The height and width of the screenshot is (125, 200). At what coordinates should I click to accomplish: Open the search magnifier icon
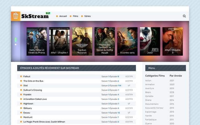tap(184, 16)
